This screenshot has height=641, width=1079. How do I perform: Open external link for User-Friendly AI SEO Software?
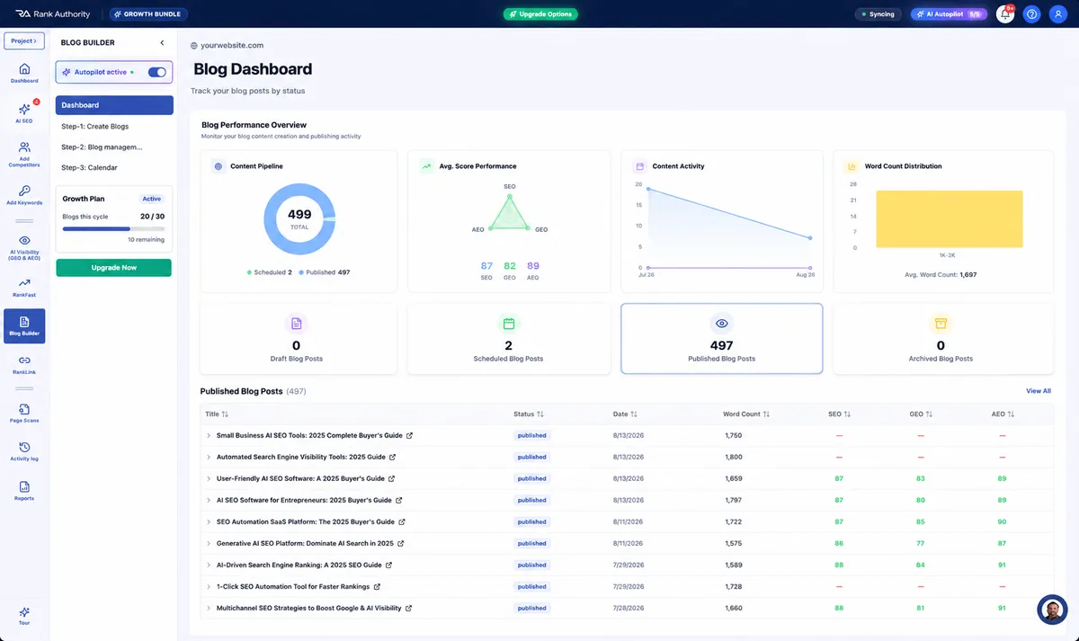click(x=392, y=478)
